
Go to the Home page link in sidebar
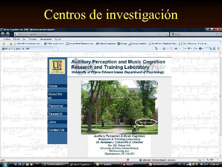tap(57, 86)
